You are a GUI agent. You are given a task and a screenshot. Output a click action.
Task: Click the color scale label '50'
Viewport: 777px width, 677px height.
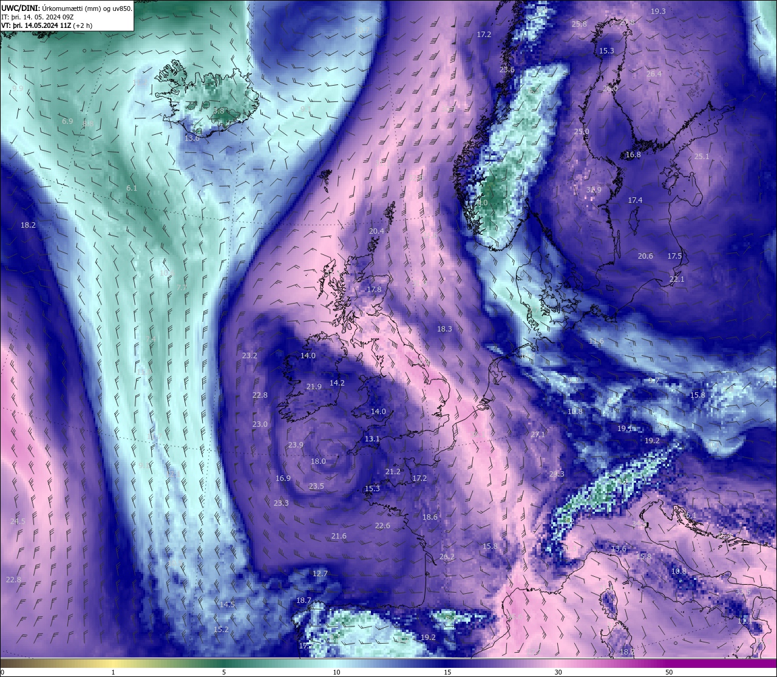pos(669,672)
